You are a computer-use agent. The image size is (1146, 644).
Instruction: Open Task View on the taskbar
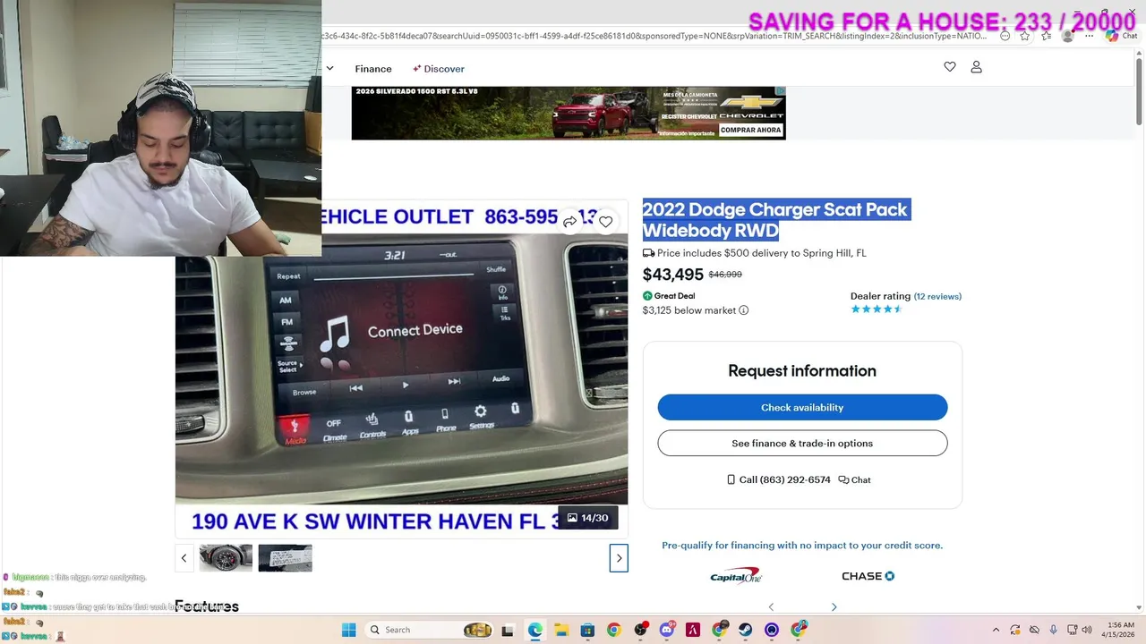508,630
